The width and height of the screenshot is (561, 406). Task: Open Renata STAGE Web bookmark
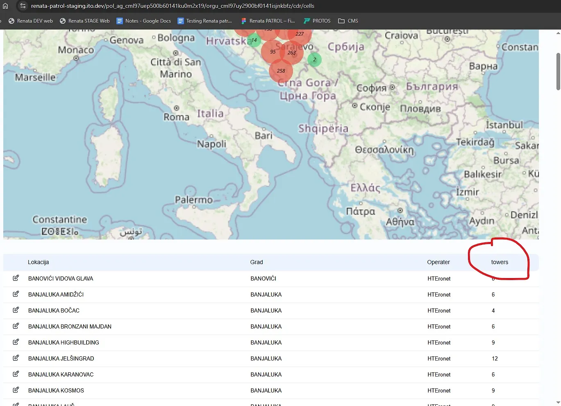[84, 21]
